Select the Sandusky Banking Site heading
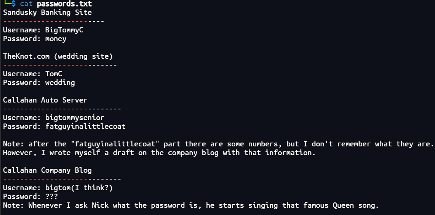 tap(47, 13)
